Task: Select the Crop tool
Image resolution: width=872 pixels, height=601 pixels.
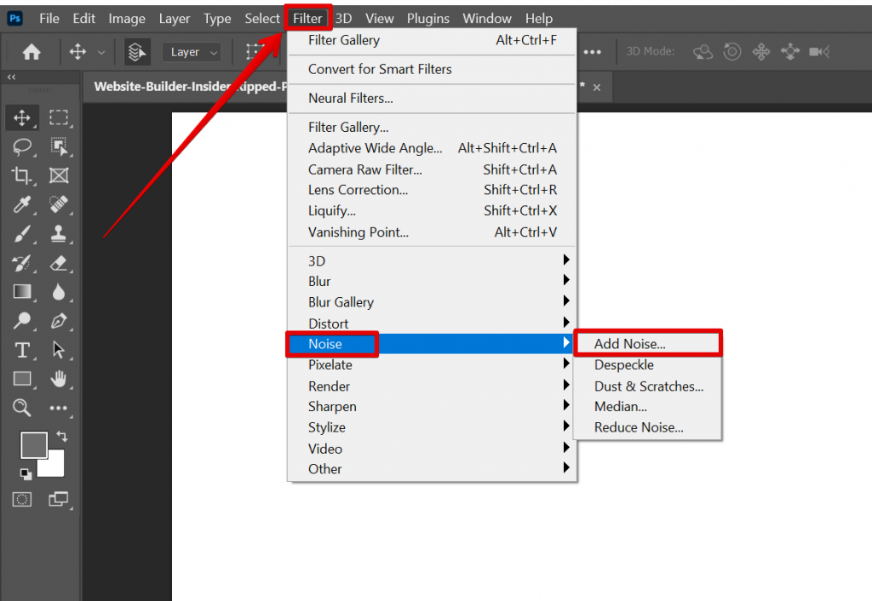Action: pyautogui.click(x=21, y=175)
